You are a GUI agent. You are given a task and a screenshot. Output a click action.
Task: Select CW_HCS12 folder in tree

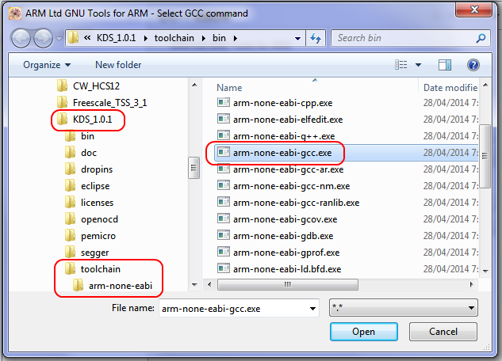pyautogui.click(x=88, y=86)
